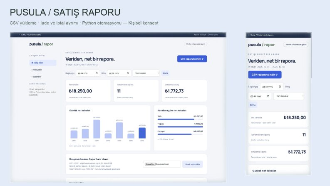Image resolution: width=330 pixels, height=186 pixels.
Task: Focus the desktop Başlangıç date input
Action: (88, 73)
